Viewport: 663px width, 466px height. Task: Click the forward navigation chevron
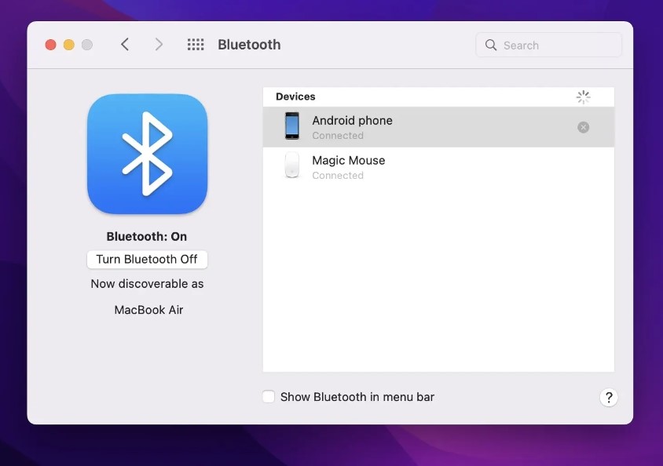[159, 45]
